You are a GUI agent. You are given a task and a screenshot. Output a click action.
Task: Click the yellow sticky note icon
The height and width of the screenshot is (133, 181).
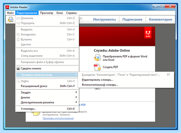click(x=37, y=113)
